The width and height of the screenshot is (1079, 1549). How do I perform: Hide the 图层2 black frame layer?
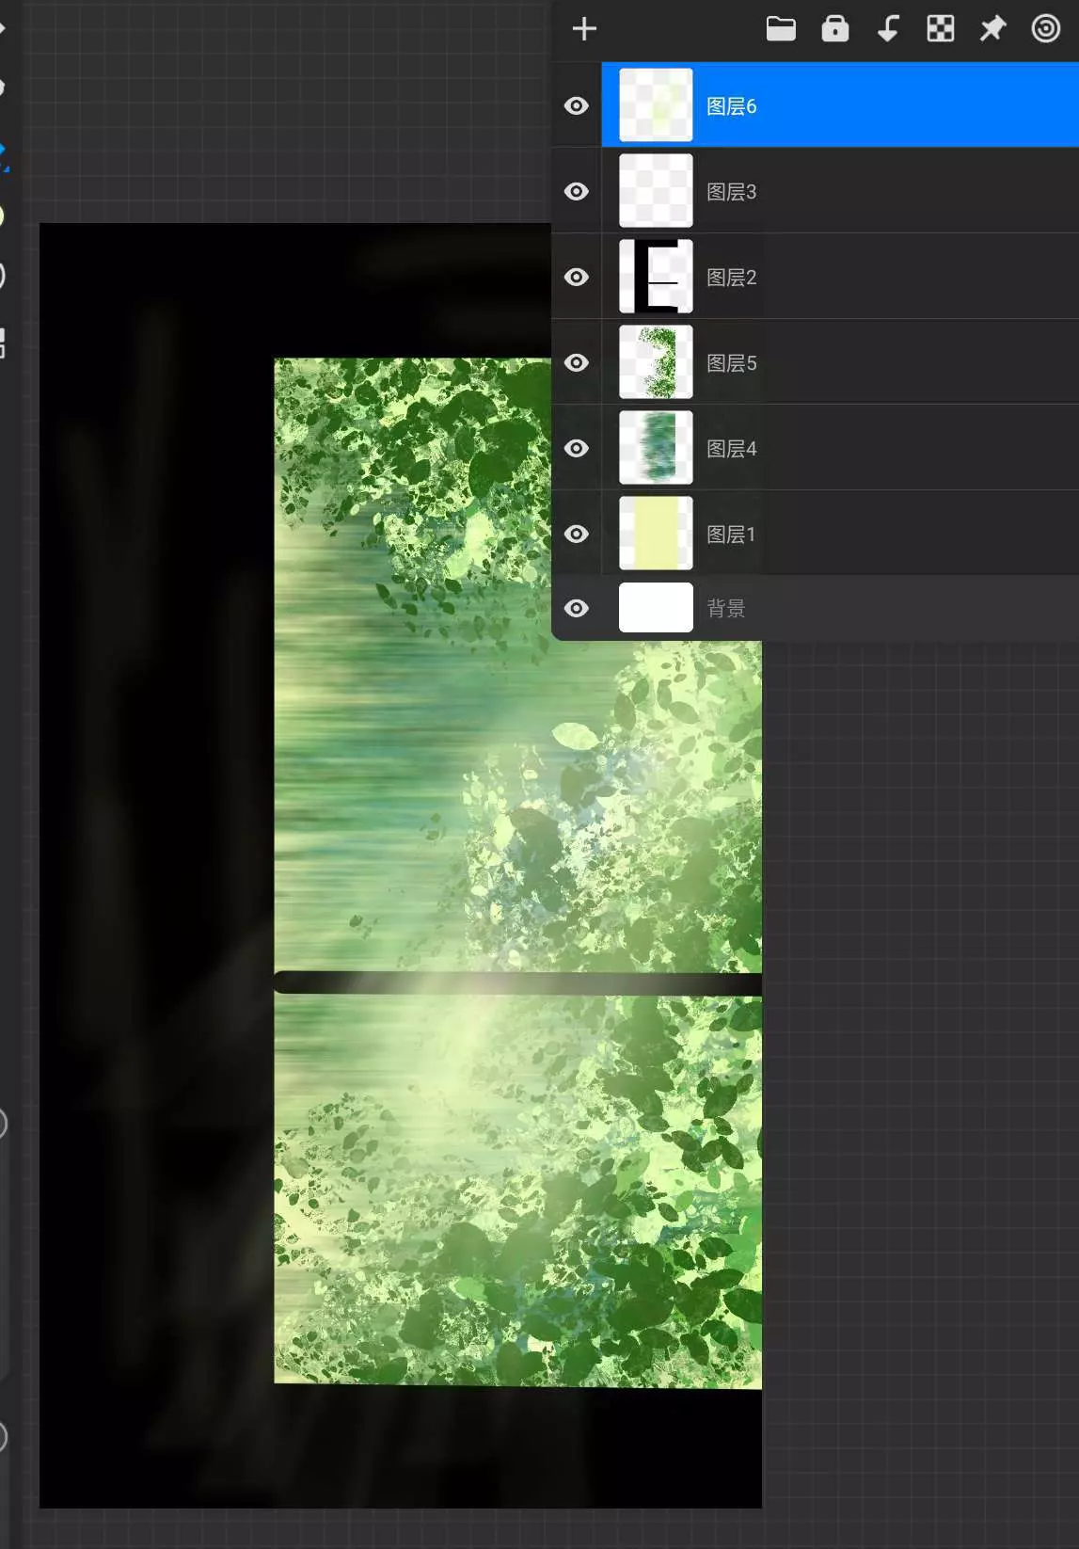[x=577, y=278]
